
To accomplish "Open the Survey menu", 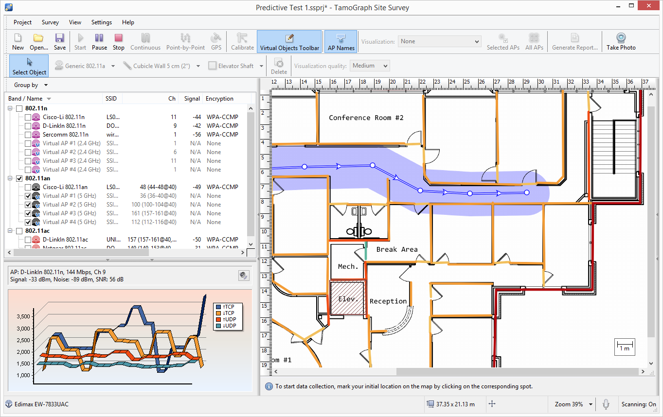I will click(x=50, y=22).
